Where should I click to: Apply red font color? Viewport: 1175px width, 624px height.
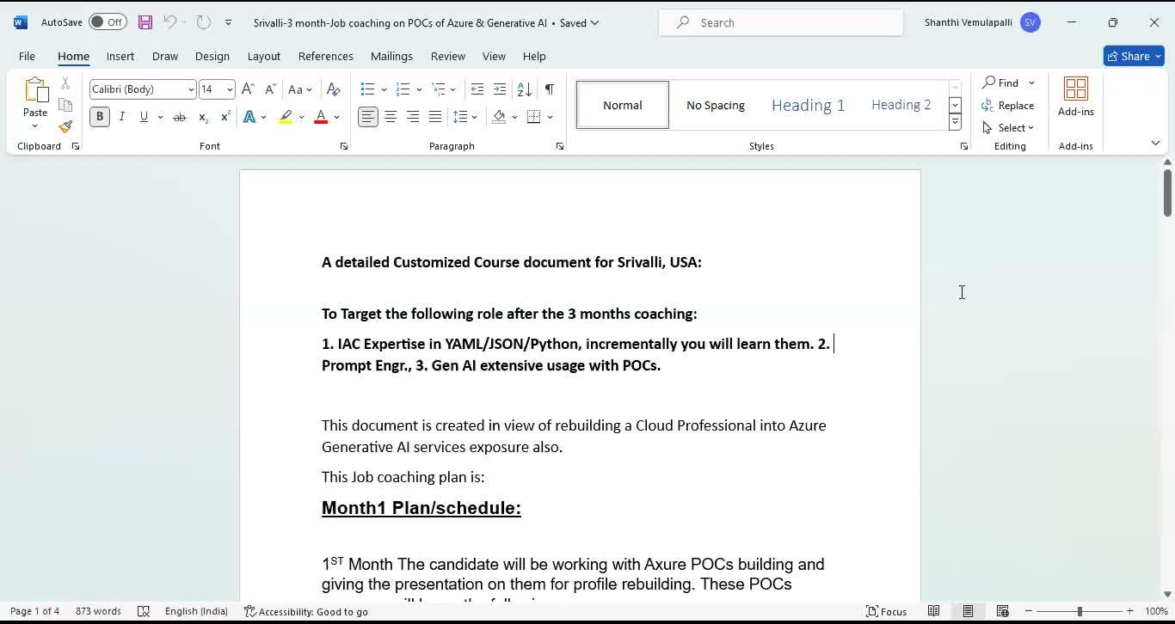[x=321, y=117]
